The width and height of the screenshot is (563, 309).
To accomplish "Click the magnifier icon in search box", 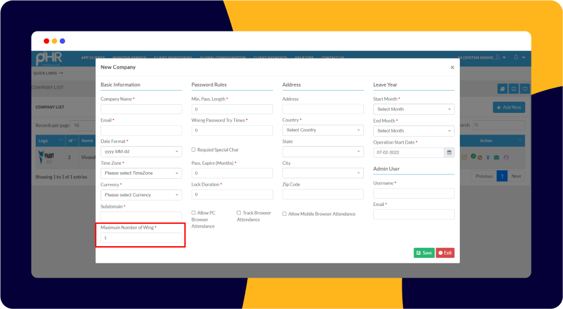I will point(476,125).
